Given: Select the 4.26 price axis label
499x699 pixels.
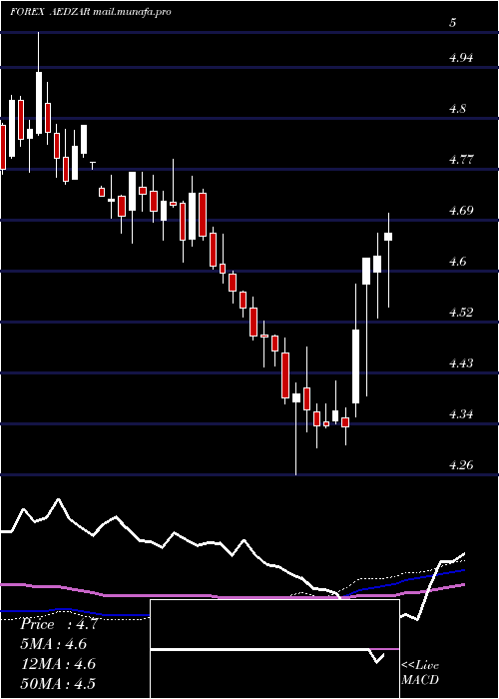Looking at the screenshot, I should coord(460,465).
